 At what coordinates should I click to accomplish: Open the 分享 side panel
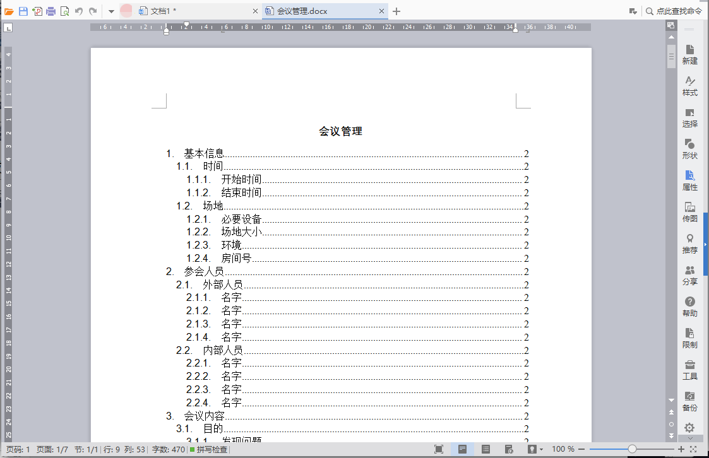[689, 276]
